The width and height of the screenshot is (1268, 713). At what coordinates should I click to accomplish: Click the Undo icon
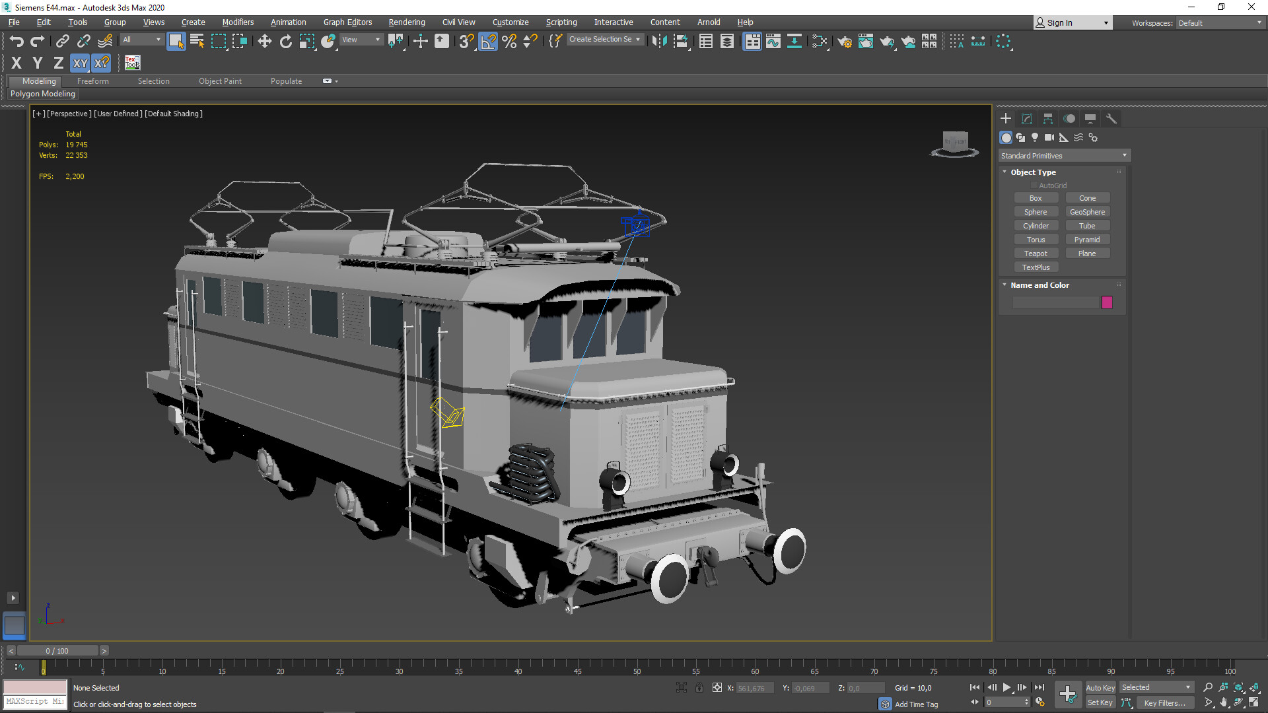[17, 41]
